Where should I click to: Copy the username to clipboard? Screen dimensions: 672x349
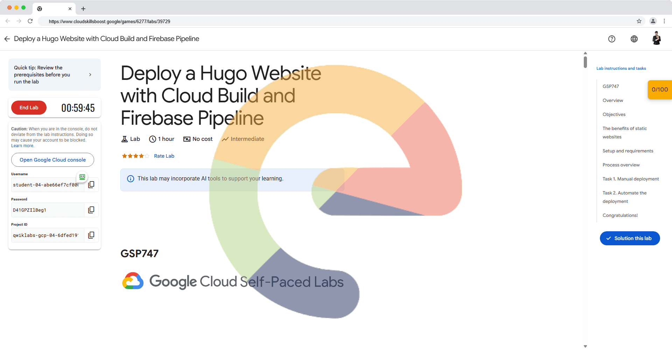(91, 185)
